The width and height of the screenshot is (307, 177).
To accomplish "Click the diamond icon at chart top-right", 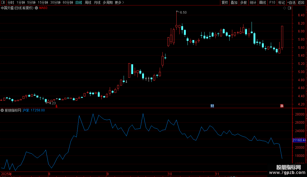I will tap(285, 8).
